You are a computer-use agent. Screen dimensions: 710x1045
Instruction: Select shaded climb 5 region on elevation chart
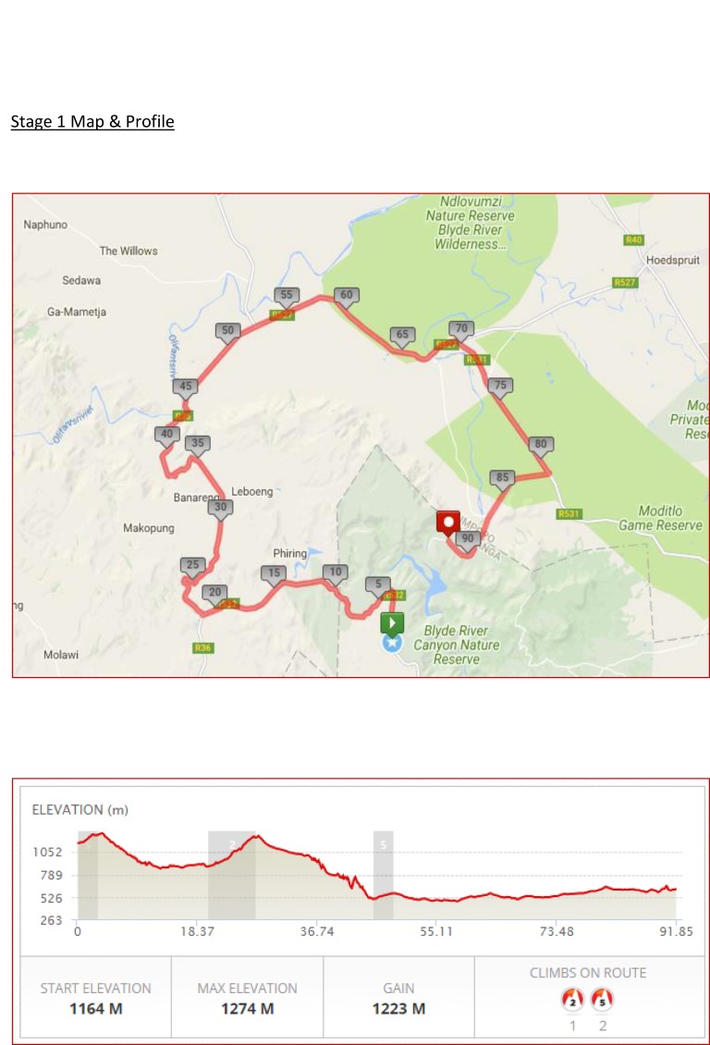coord(383,875)
